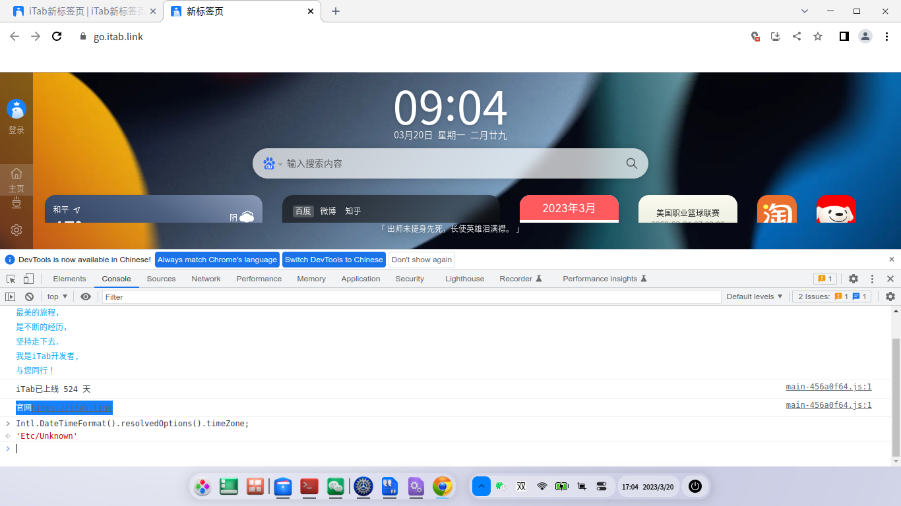Open iTab sidebar settings gear
901x506 pixels.
[16, 230]
